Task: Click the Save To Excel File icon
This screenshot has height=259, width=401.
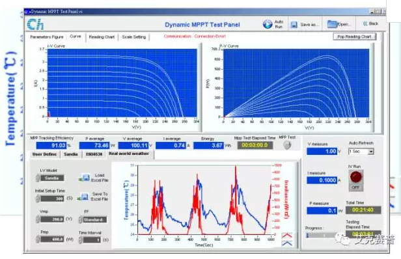Action: (x=84, y=197)
